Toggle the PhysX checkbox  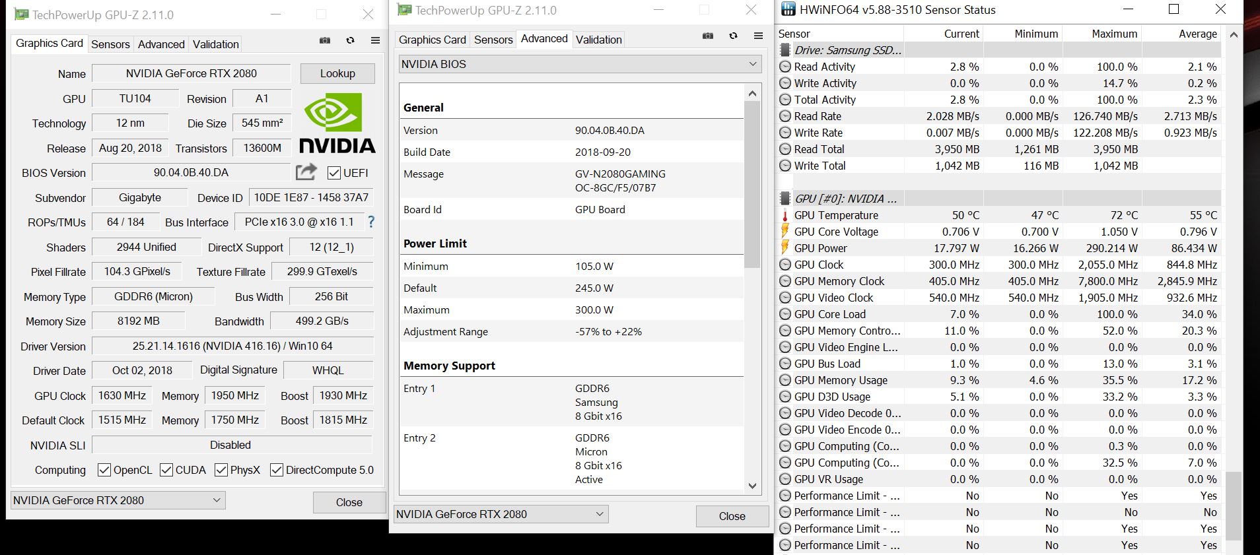point(221,470)
